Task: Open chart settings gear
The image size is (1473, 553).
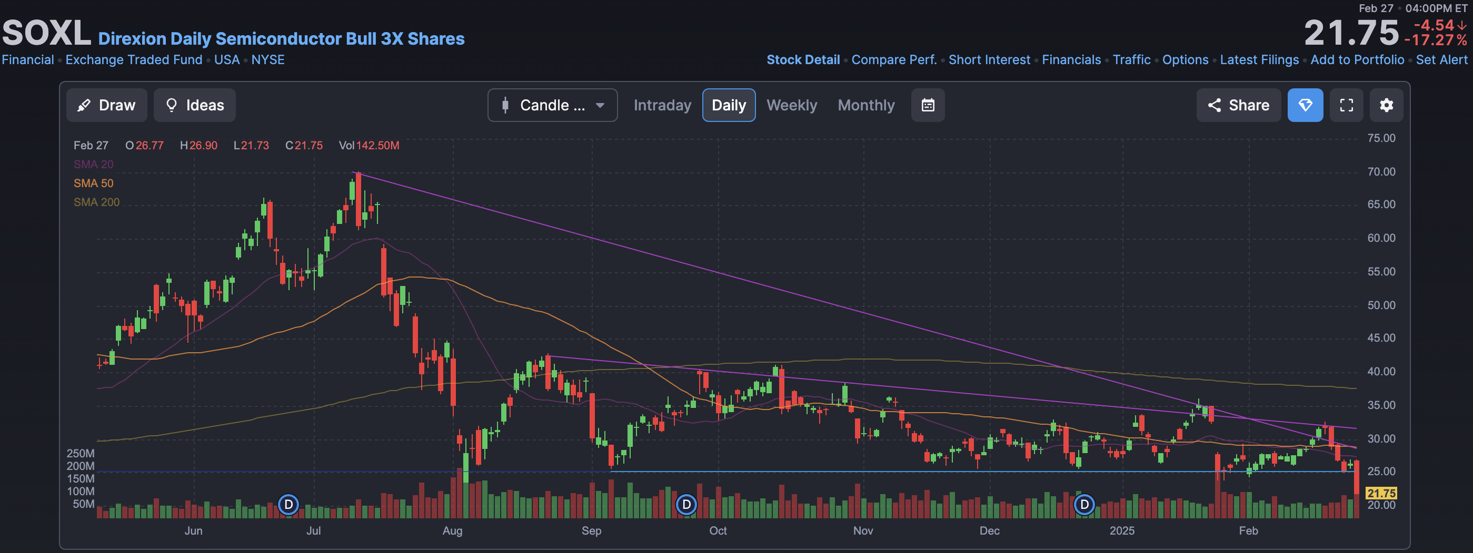Action: (x=1386, y=105)
